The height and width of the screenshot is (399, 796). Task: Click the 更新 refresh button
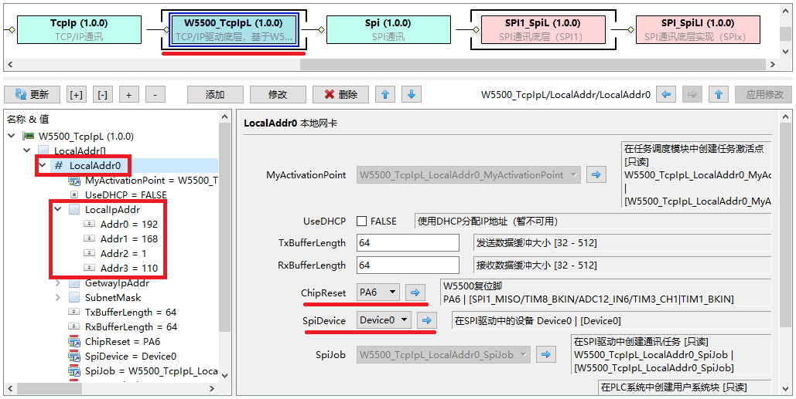click(32, 95)
